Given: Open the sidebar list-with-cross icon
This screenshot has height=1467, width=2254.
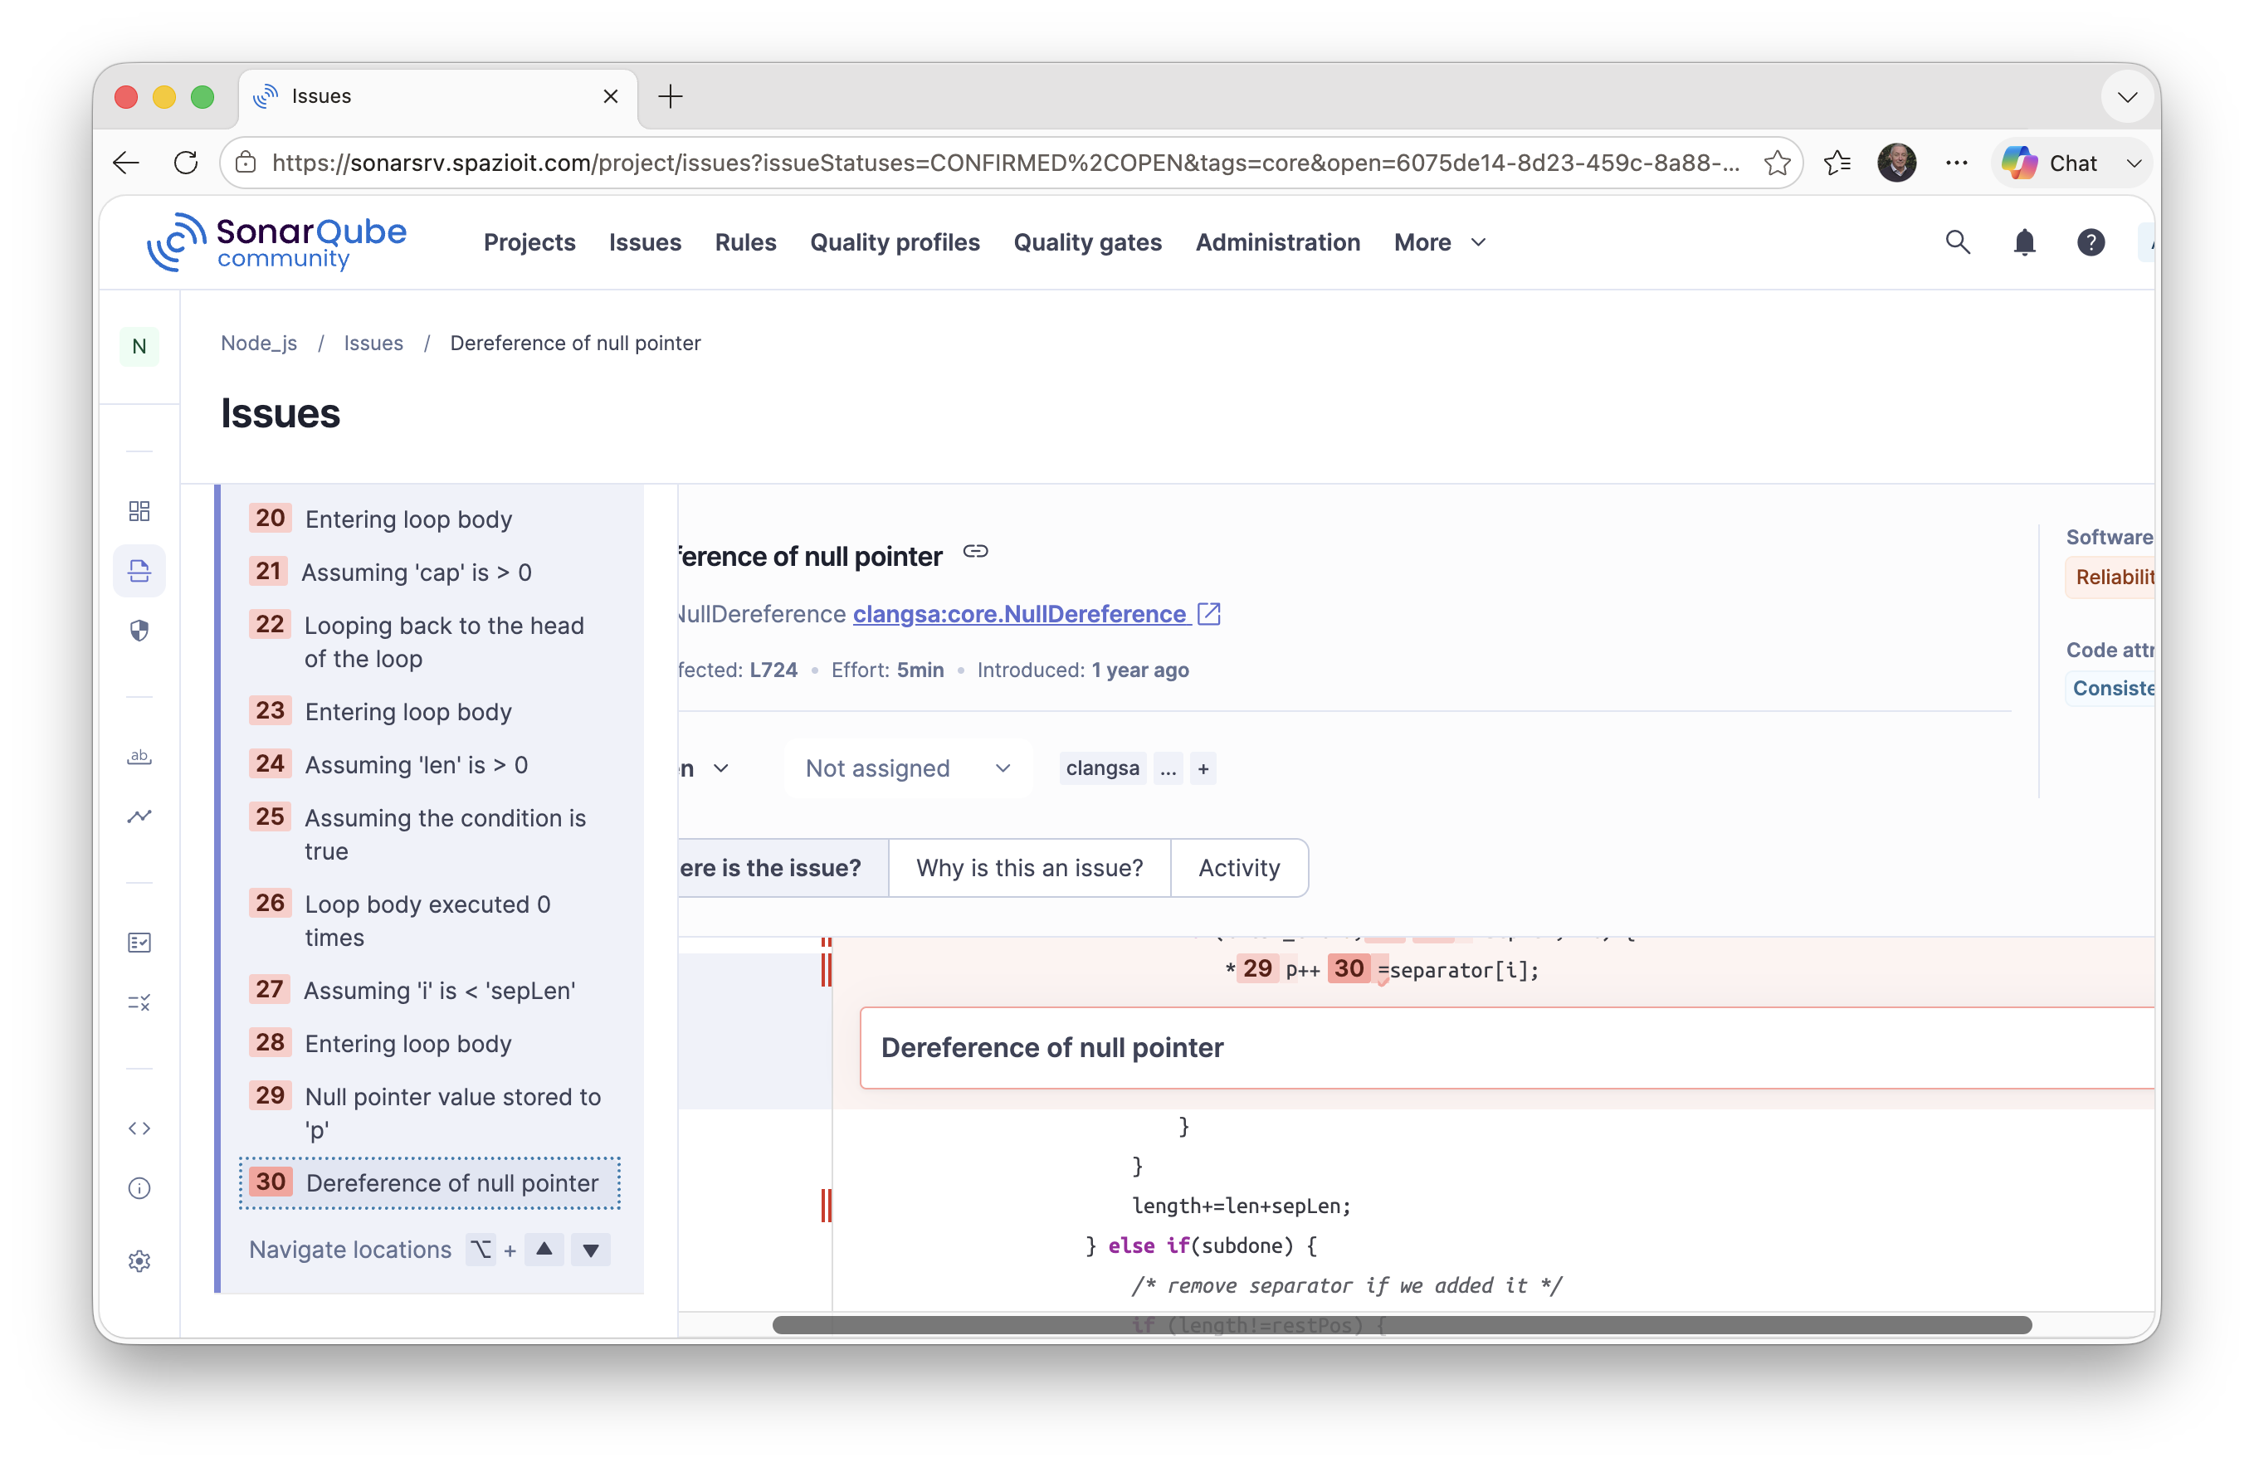Looking at the screenshot, I should (x=139, y=1002).
